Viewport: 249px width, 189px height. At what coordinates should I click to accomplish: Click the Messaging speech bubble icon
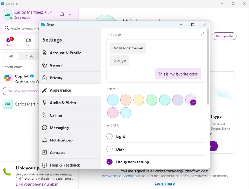[44, 128]
